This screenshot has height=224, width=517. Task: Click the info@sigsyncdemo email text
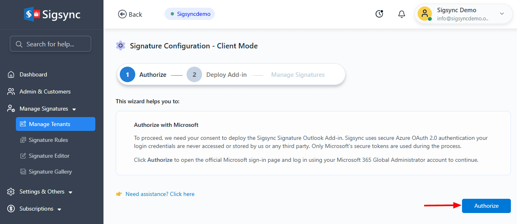463,19
